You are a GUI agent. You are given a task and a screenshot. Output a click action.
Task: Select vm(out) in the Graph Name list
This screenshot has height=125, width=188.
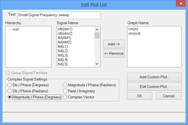[x=134, y=33]
